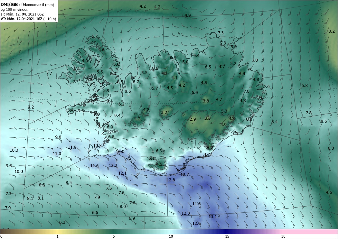This screenshot has width=338, height=239.
Task: Click the map value "8.4"
Action: tap(76, 69)
